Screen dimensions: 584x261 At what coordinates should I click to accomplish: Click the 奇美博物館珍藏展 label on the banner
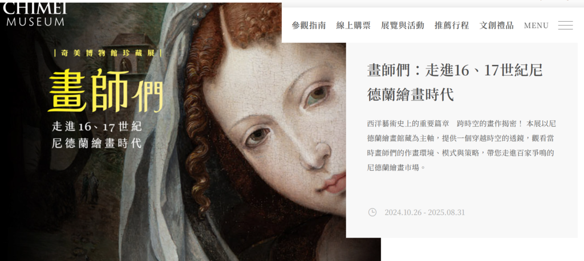pyautogui.click(x=108, y=53)
